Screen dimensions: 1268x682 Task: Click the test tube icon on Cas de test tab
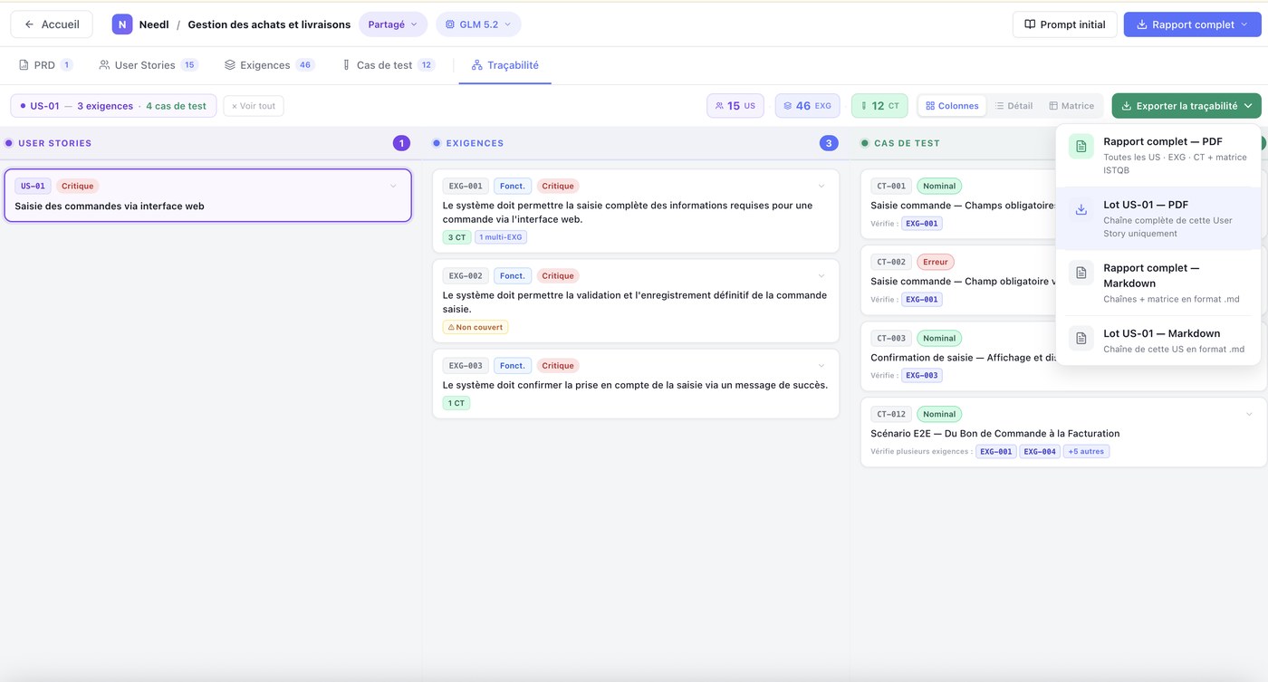[346, 65]
